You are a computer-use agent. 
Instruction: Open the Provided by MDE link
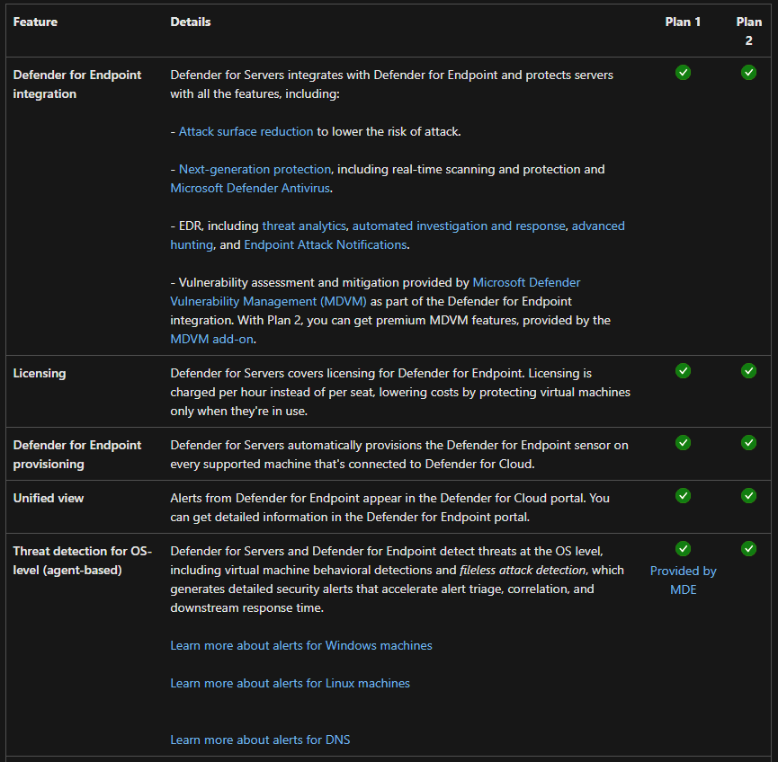coord(683,580)
